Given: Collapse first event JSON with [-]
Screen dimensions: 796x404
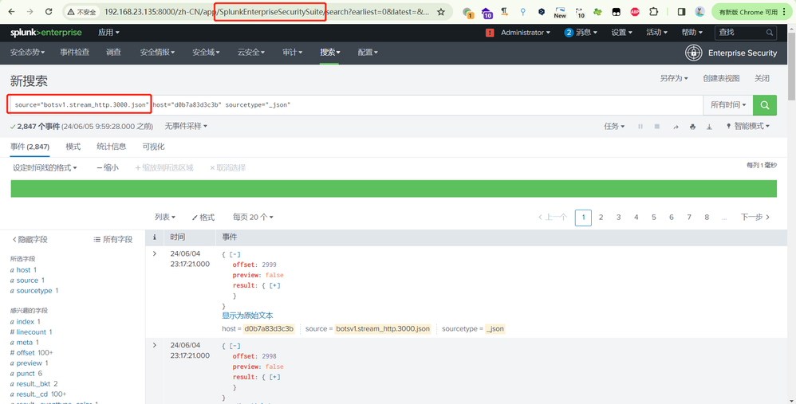Looking at the screenshot, I should coord(234,254).
